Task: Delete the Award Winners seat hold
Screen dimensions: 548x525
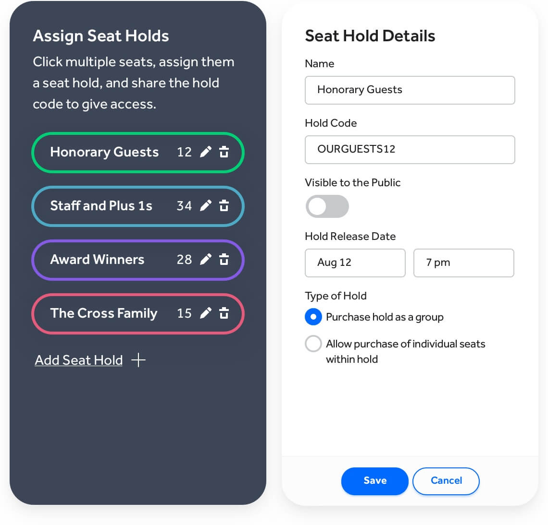Action: [224, 259]
